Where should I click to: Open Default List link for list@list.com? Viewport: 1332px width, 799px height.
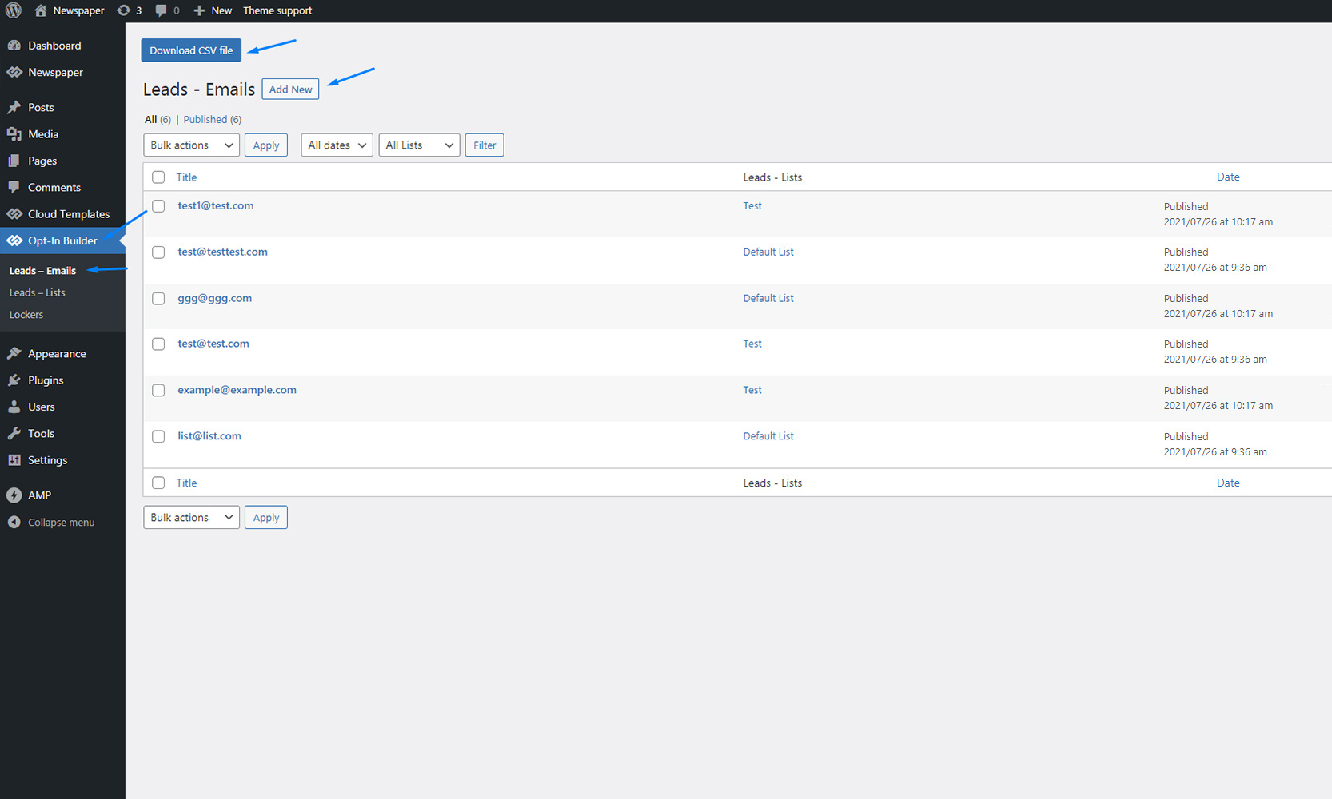pos(768,436)
